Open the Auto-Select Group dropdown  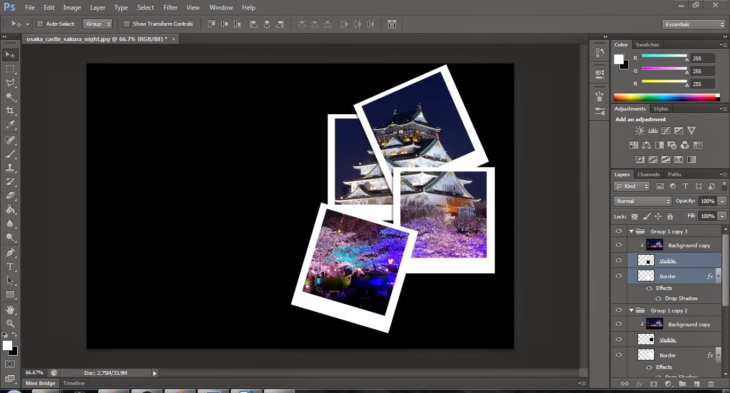(98, 24)
